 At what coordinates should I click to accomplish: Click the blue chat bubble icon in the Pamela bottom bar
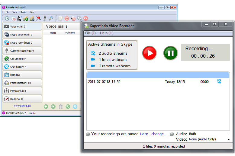click(x=75, y=106)
